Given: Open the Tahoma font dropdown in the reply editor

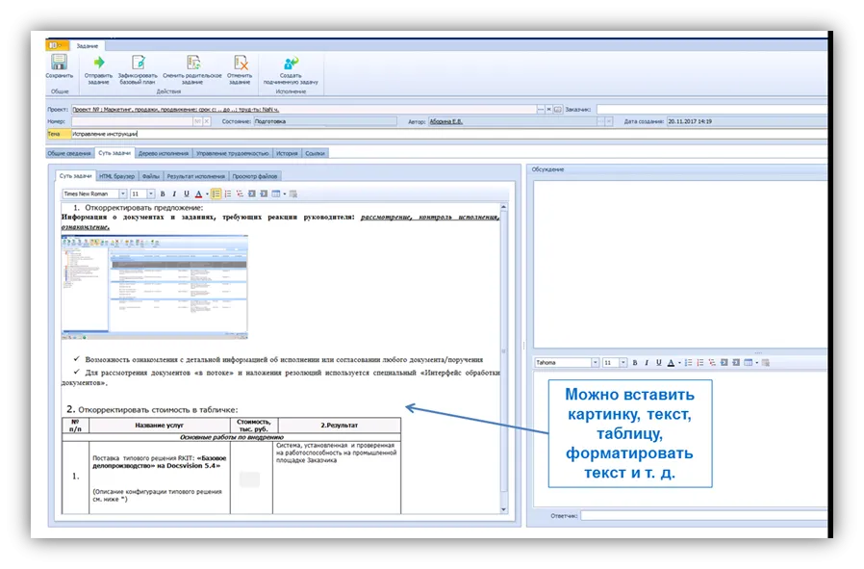Looking at the screenshot, I should [595, 363].
